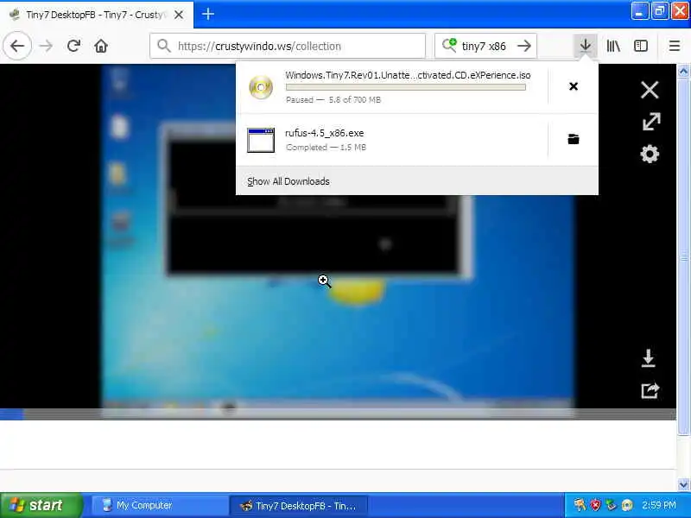Open folder containing rufus-4.5_x86.exe
Image resolution: width=691 pixels, height=518 pixels.
click(574, 139)
